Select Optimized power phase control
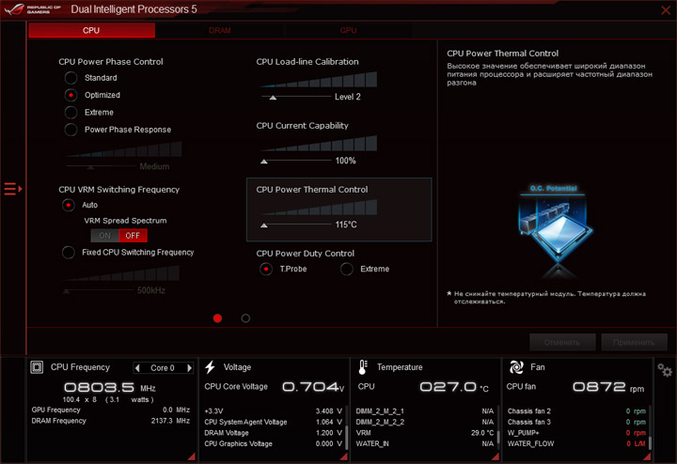The width and height of the screenshot is (677, 464). pos(71,95)
